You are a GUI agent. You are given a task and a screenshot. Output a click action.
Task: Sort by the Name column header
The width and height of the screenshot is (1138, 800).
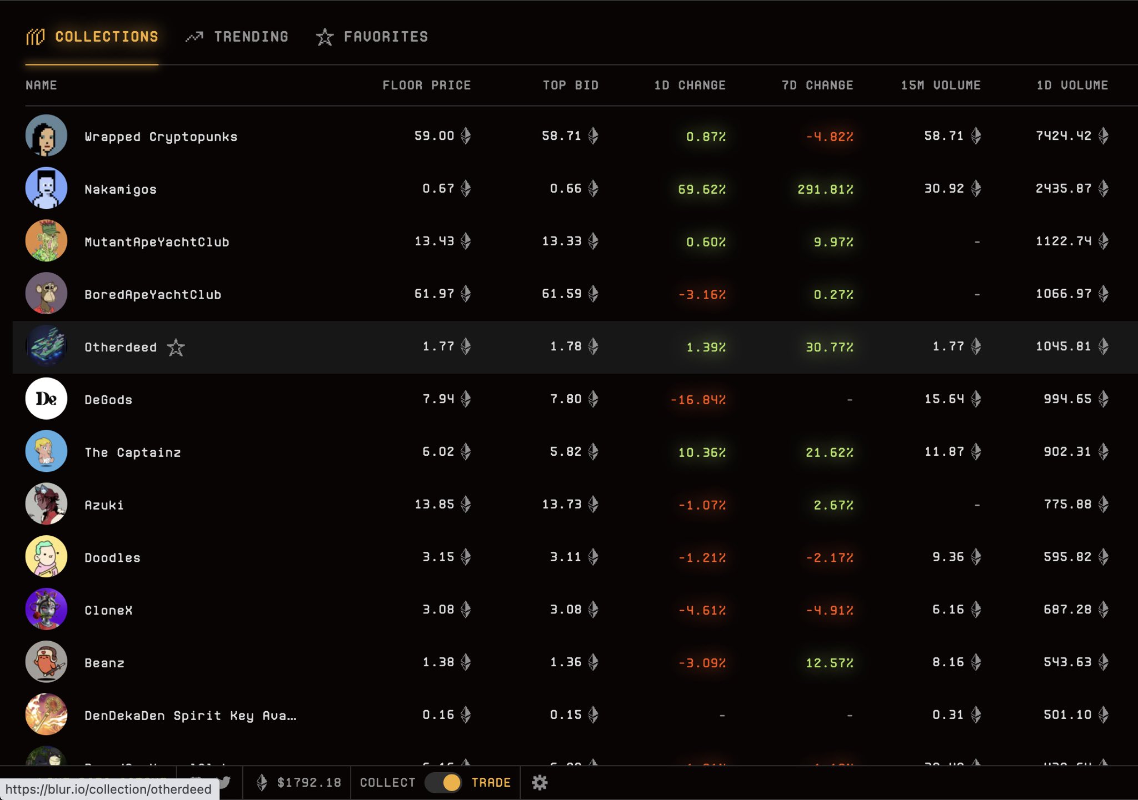[41, 85]
